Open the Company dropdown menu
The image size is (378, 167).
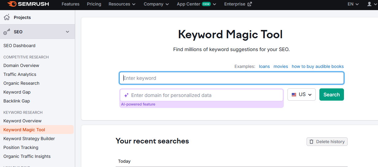(x=156, y=4)
